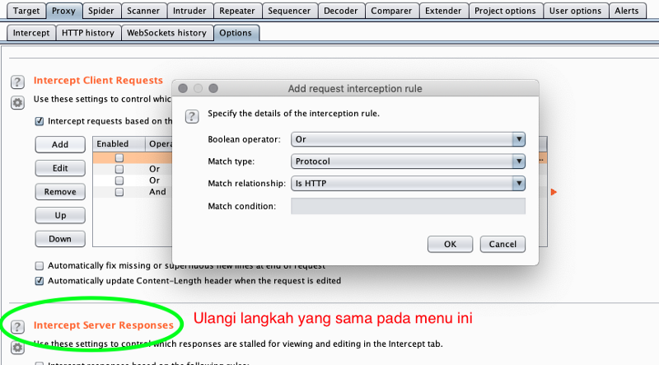The image size is (659, 365).
Task: Open the Project options tab
Action: tap(505, 11)
